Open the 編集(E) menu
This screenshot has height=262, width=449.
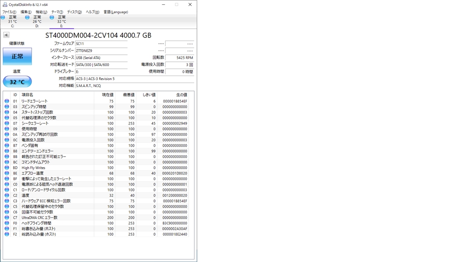(x=26, y=12)
